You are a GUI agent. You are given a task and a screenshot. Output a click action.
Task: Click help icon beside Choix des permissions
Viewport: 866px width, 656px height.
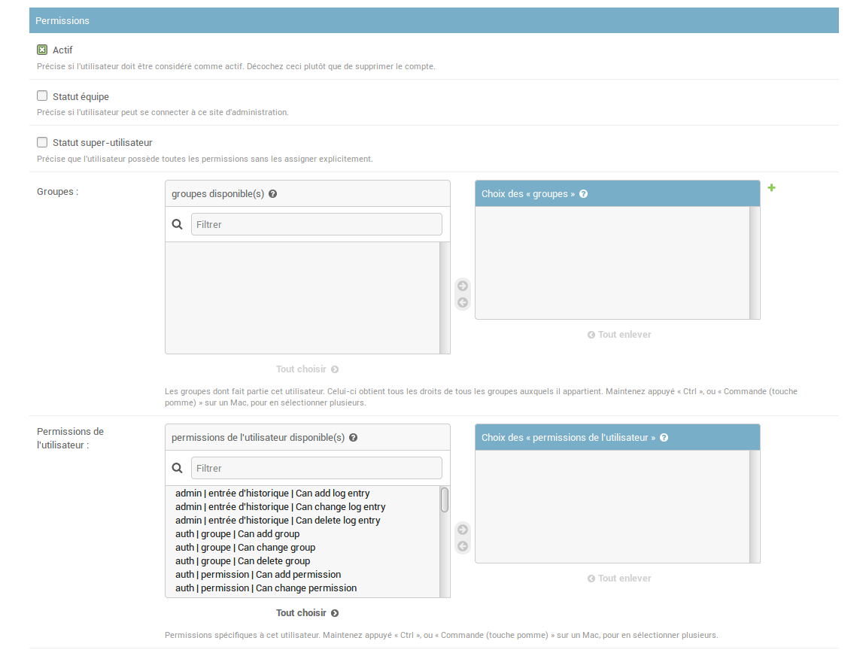pos(664,437)
